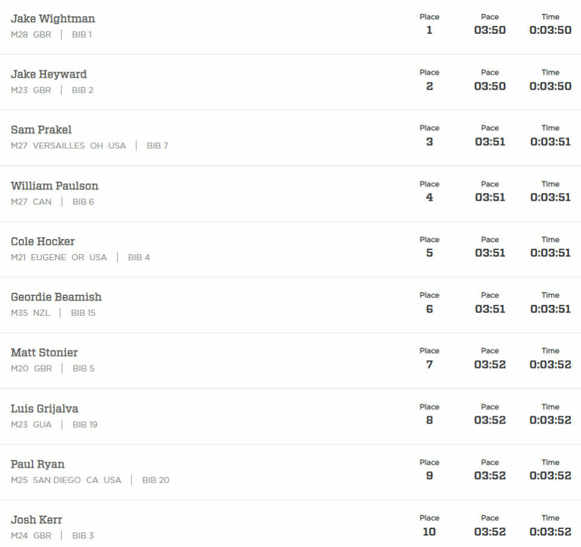Click the 0:03:51 time for Geordie Beamish

(550, 309)
